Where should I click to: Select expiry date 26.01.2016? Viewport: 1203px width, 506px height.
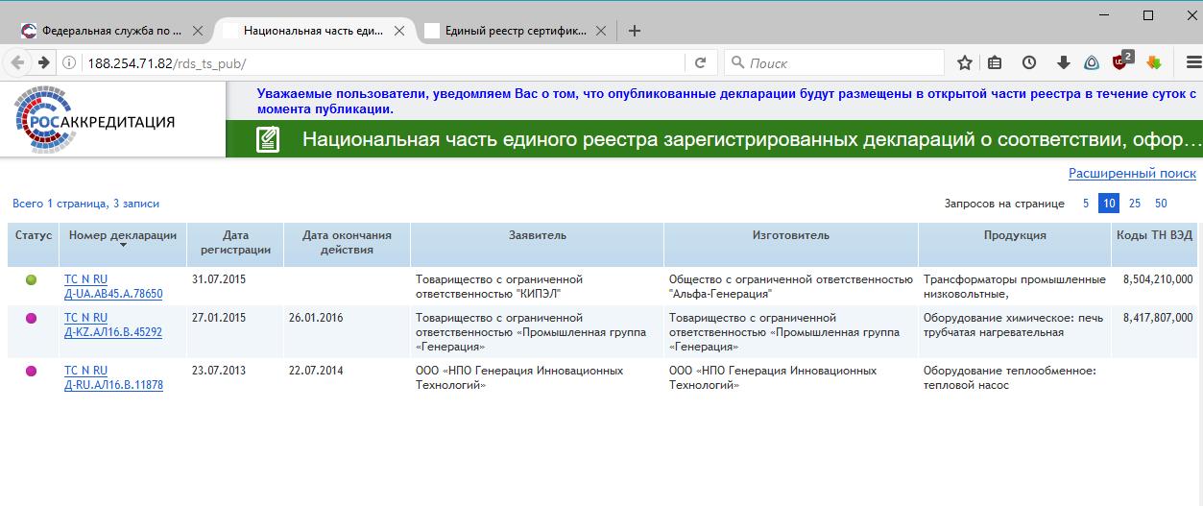point(316,318)
